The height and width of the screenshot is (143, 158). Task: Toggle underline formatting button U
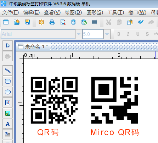coord(138,34)
